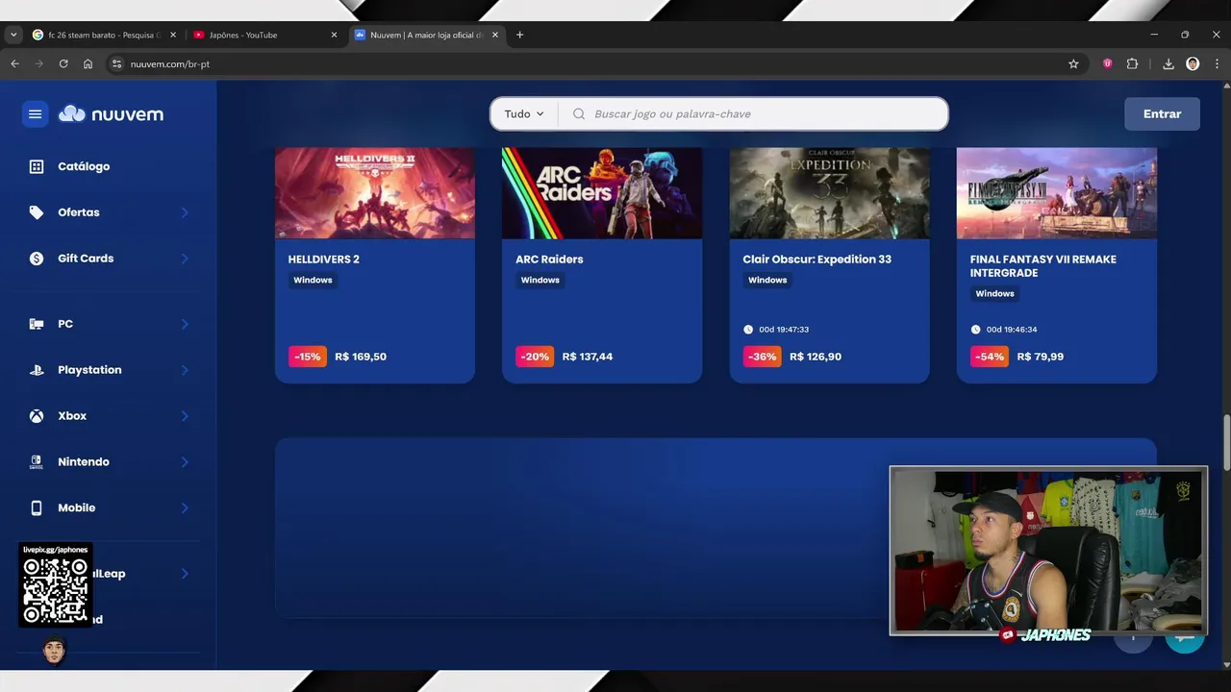Image resolution: width=1231 pixels, height=692 pixels.
Task: Open the Tudo search filter dropdown
Action: pos(524,113)
